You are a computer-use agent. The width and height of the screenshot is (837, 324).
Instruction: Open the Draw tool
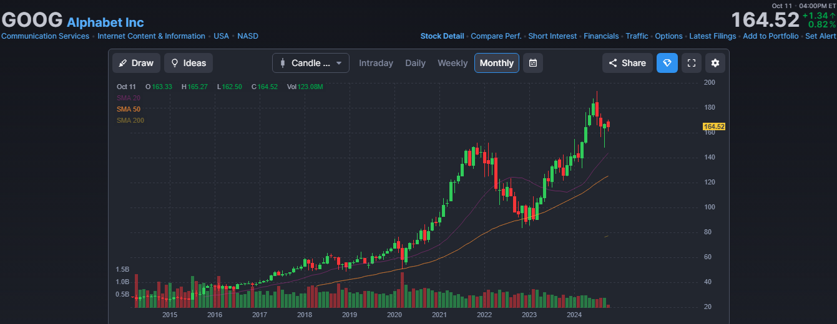[x=136, y=63]
